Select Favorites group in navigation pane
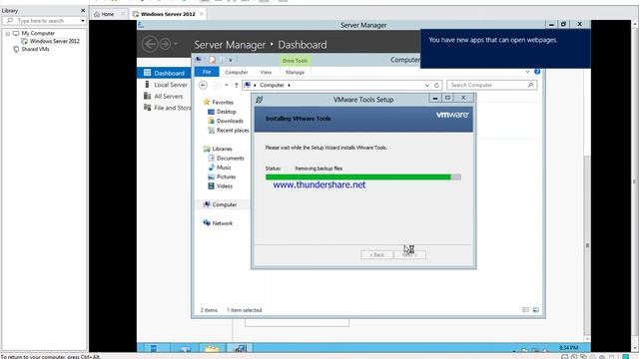This screenshot has height=359, width=639. click(x=219, y=102)
